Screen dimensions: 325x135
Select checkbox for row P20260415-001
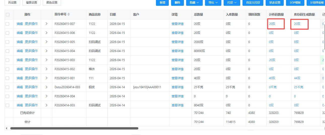pos(8,78)
